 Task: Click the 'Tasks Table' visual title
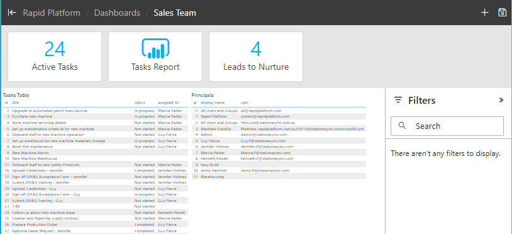click(x=16, y=95)
